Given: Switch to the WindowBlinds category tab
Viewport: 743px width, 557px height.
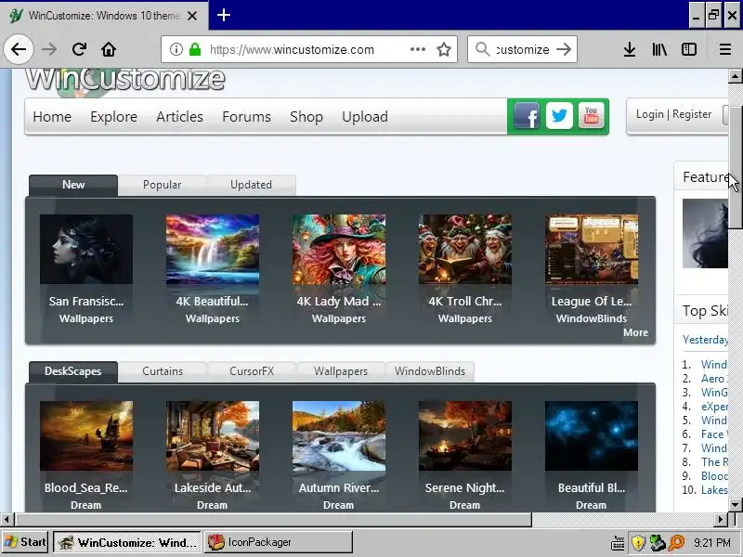Looking at the screenshot, I should [430, 371].
